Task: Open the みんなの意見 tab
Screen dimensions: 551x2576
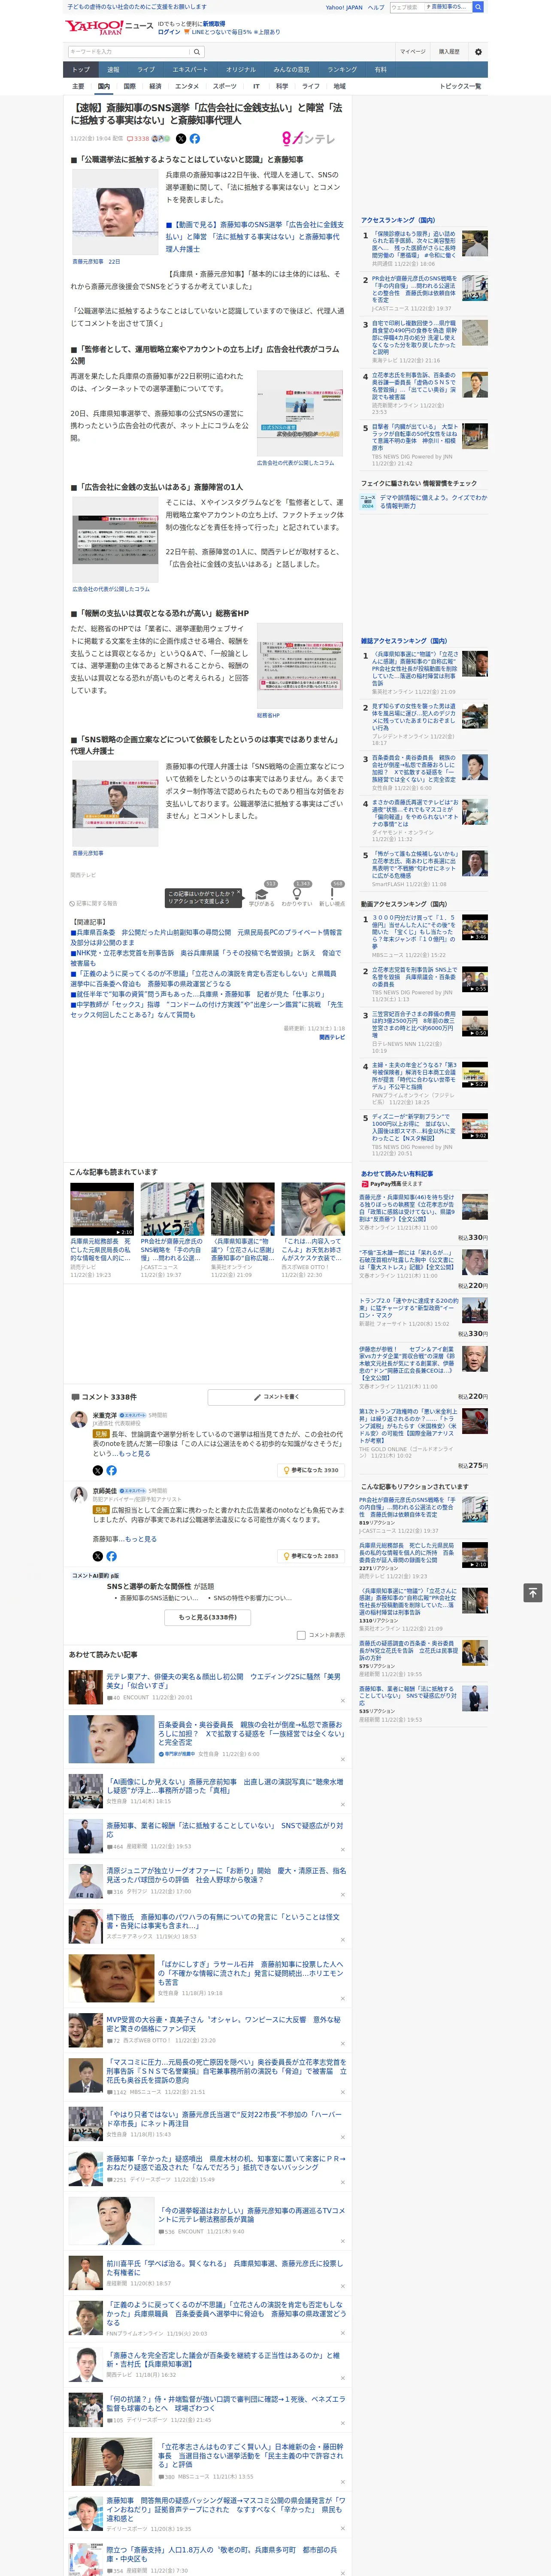Action: (x=292, y=70)
